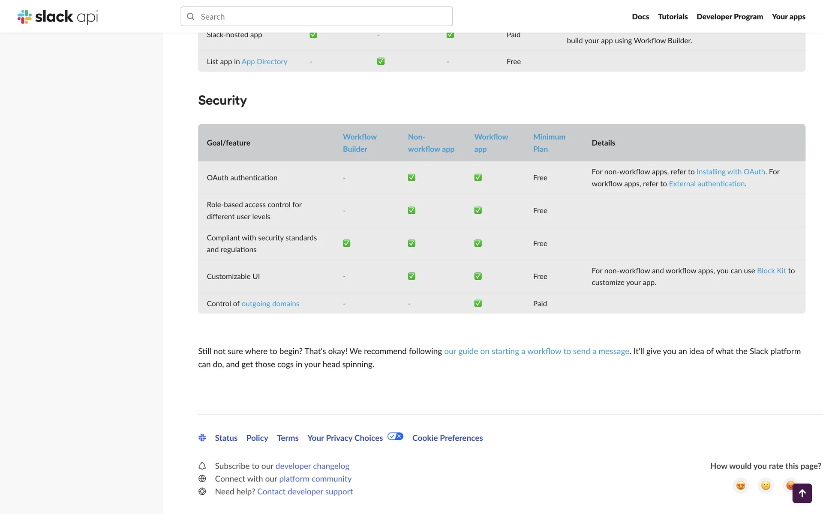Open Developer Program in top navigation
Screen dimensions: 823x514
point(730,17)
